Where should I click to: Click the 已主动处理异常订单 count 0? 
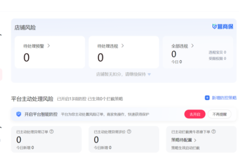[x=19, y=140]
